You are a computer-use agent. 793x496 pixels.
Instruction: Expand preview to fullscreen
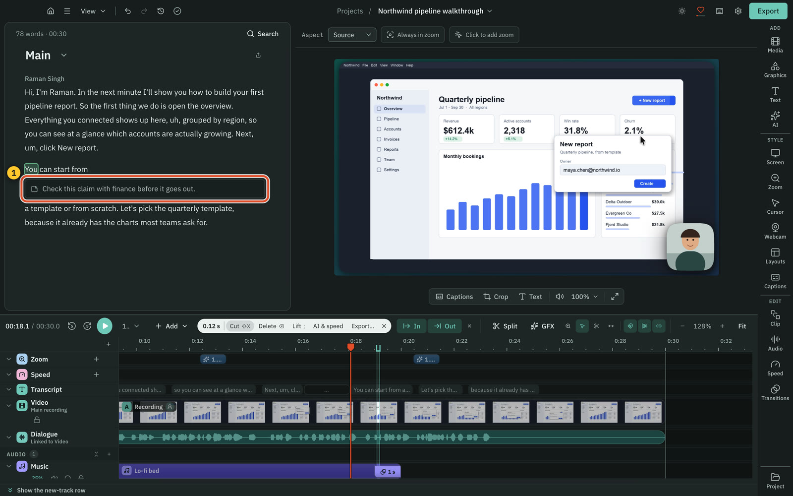pyautogui.click(x=615, y=297)
